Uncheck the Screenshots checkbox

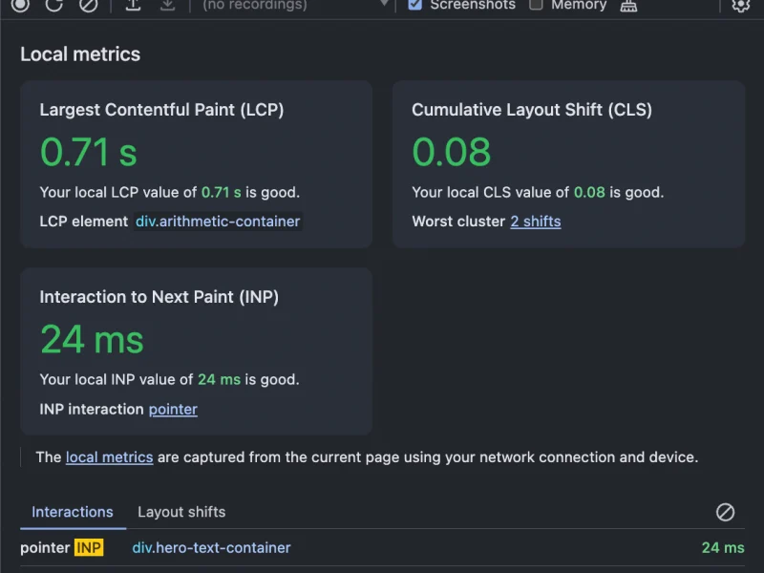414,5
